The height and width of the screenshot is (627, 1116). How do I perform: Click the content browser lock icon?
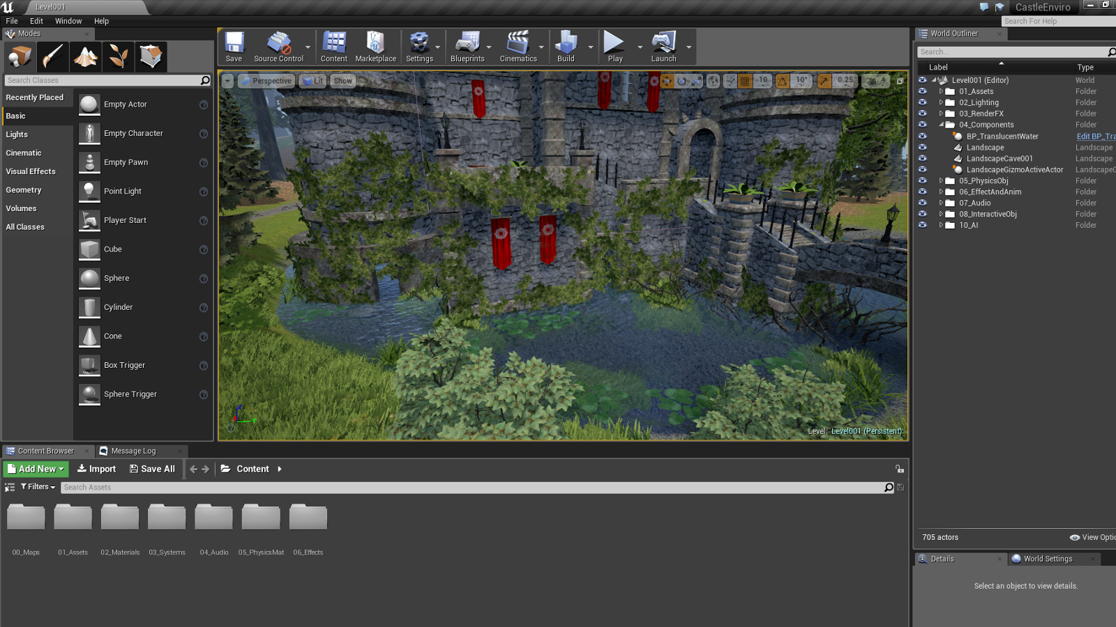click(900, 469)
